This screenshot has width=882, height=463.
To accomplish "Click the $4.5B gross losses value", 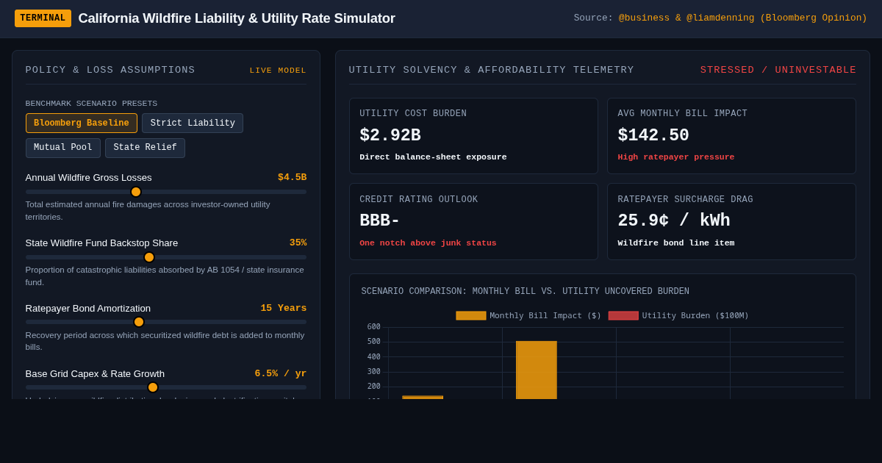I will tap(292, 177).
